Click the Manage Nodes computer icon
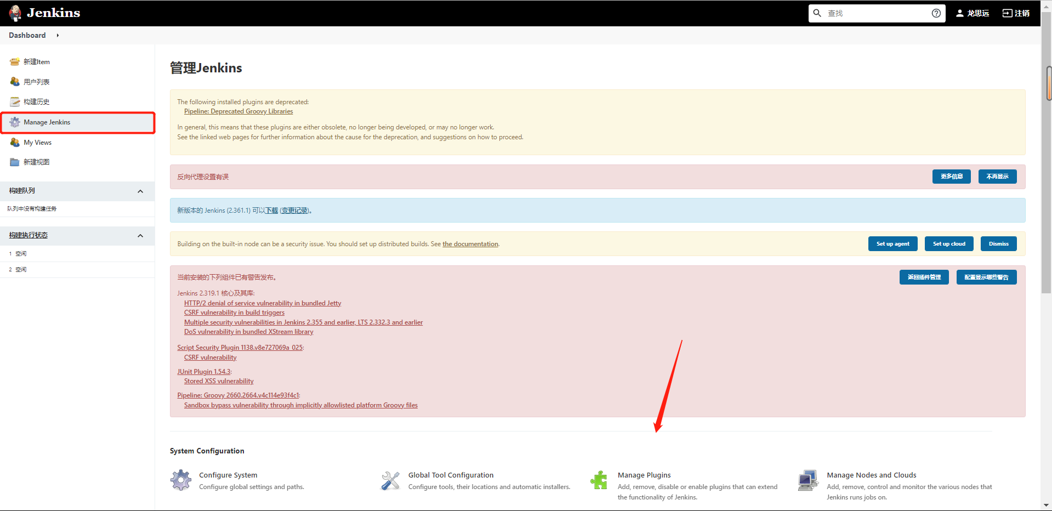The height and width of the screenshot is (511, 1052). pyautogui.click(x=808, y=481)
